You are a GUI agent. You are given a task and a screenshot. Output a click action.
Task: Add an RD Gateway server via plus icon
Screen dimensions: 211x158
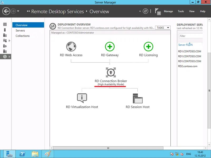pyautogui.click(x=110, y=47)
